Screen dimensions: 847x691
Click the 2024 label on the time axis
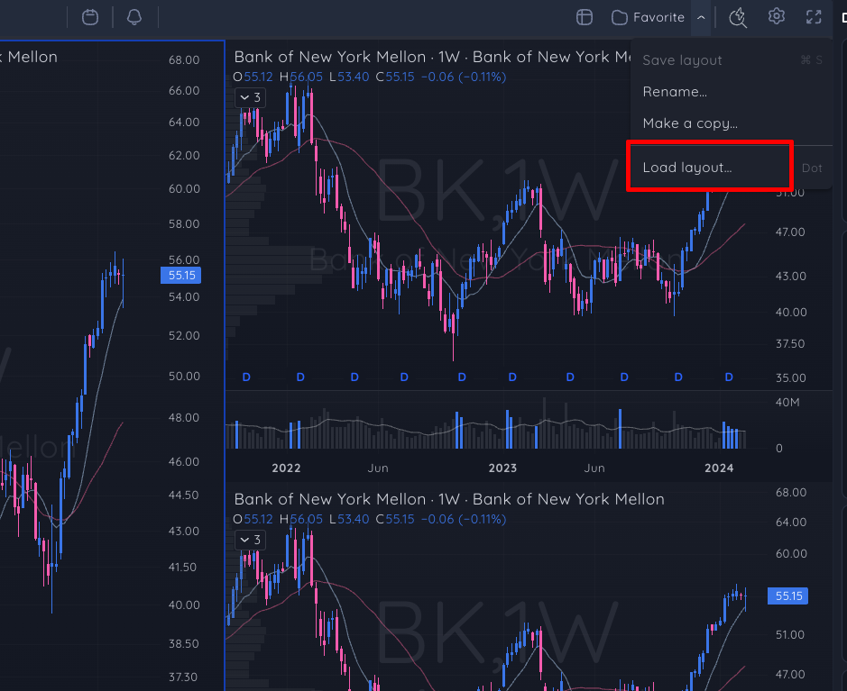719,468
